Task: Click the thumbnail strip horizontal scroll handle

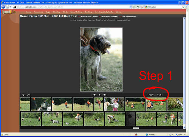Action: [136, 128]
